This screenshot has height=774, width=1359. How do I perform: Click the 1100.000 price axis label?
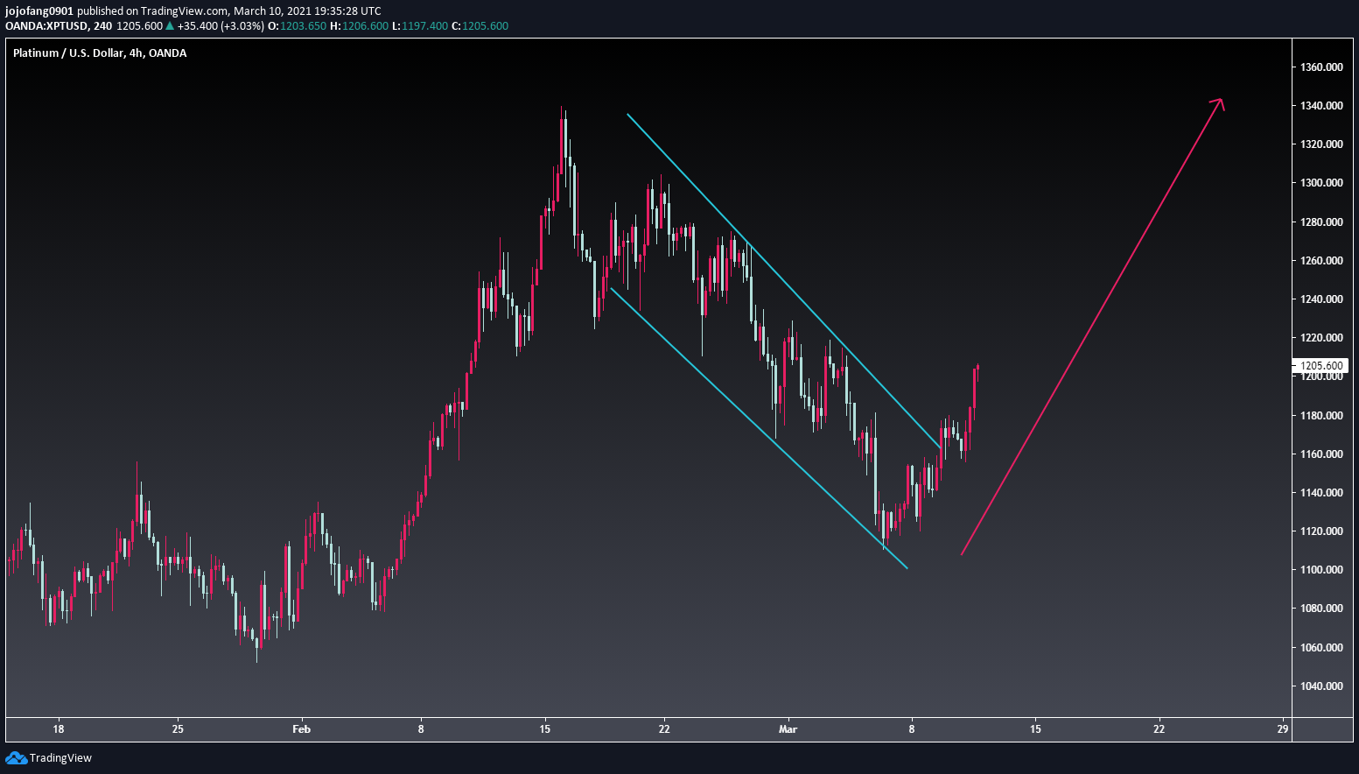coord(1321,570)
